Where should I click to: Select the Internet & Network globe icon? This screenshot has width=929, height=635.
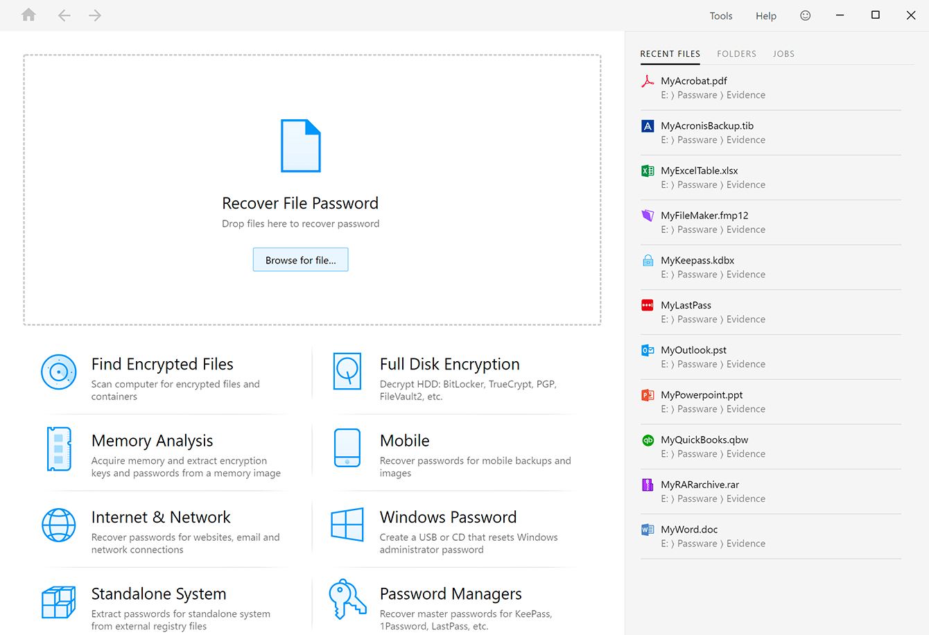pyautogui.click(x=59, y=525)
